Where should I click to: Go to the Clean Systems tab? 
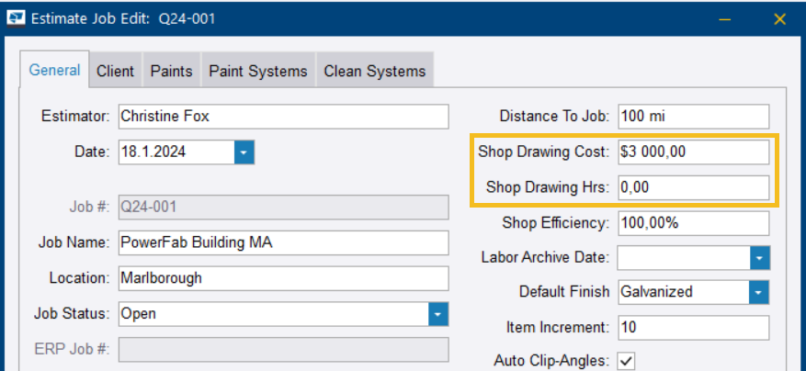374,71
